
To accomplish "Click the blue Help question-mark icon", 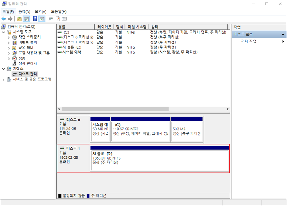I will 35,19.
